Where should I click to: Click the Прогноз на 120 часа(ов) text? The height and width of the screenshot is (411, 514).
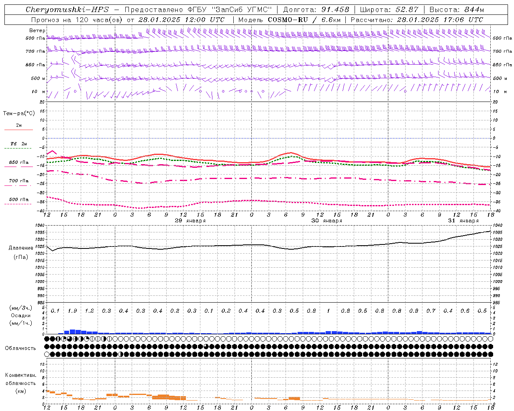click(78, 20)
